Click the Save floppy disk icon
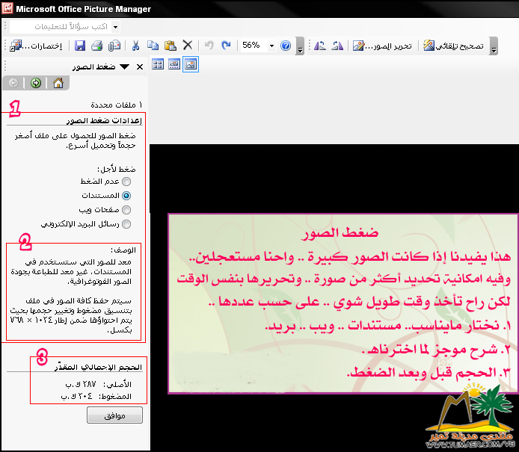 pyautogui.click(x=80, y=46)
